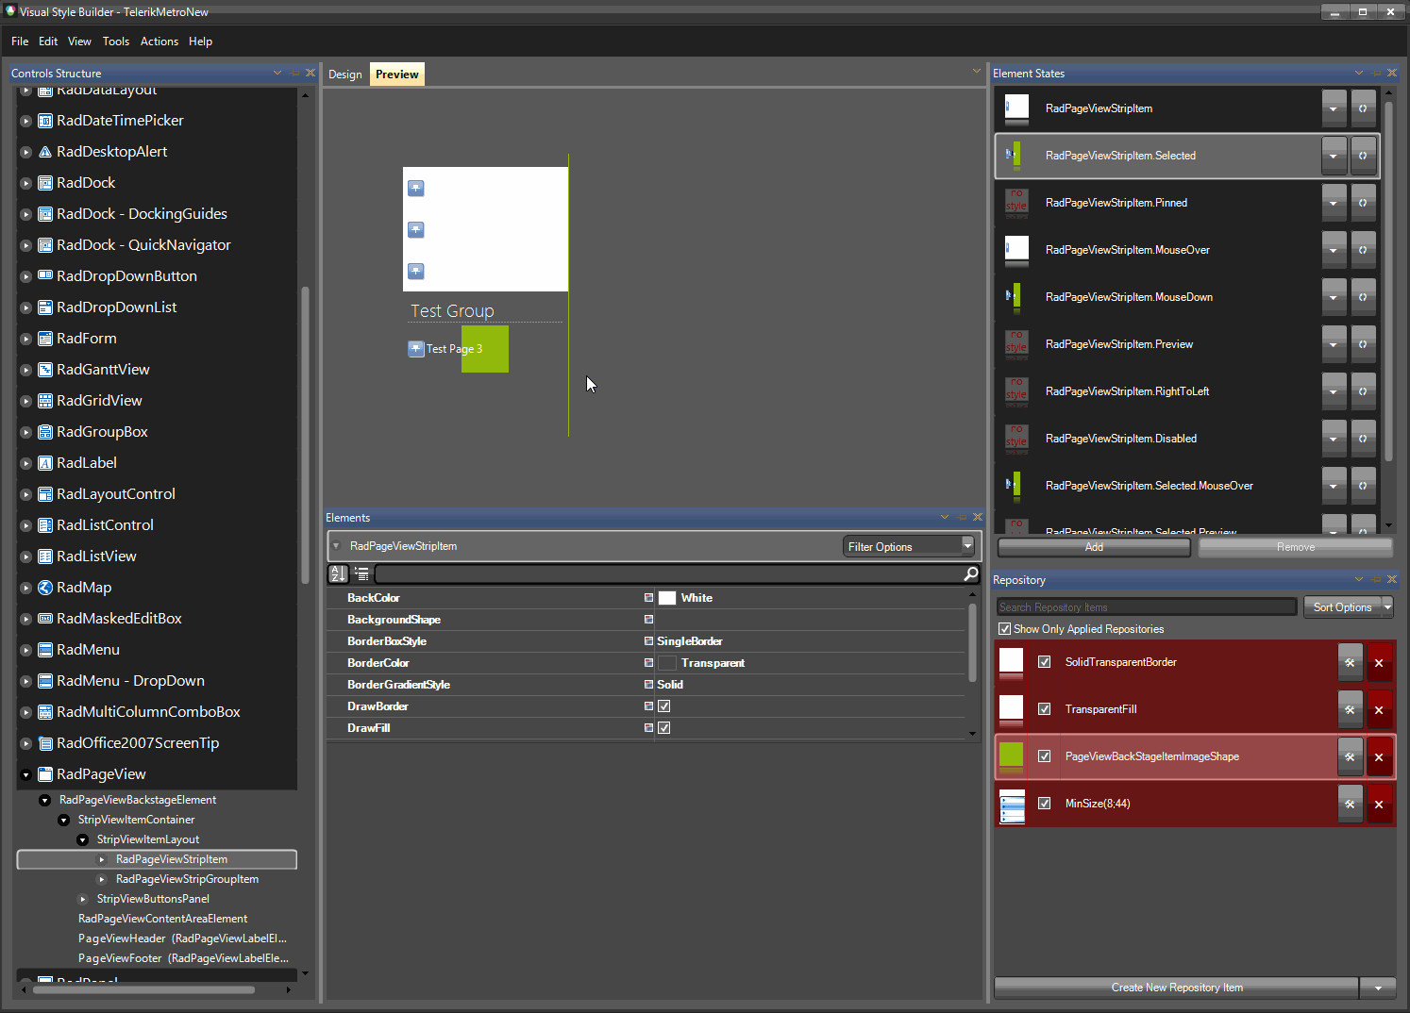
Task: Click the wrench icon for MinSize(8;44)
Action: pyautogui.click(x=1350, y=804)
